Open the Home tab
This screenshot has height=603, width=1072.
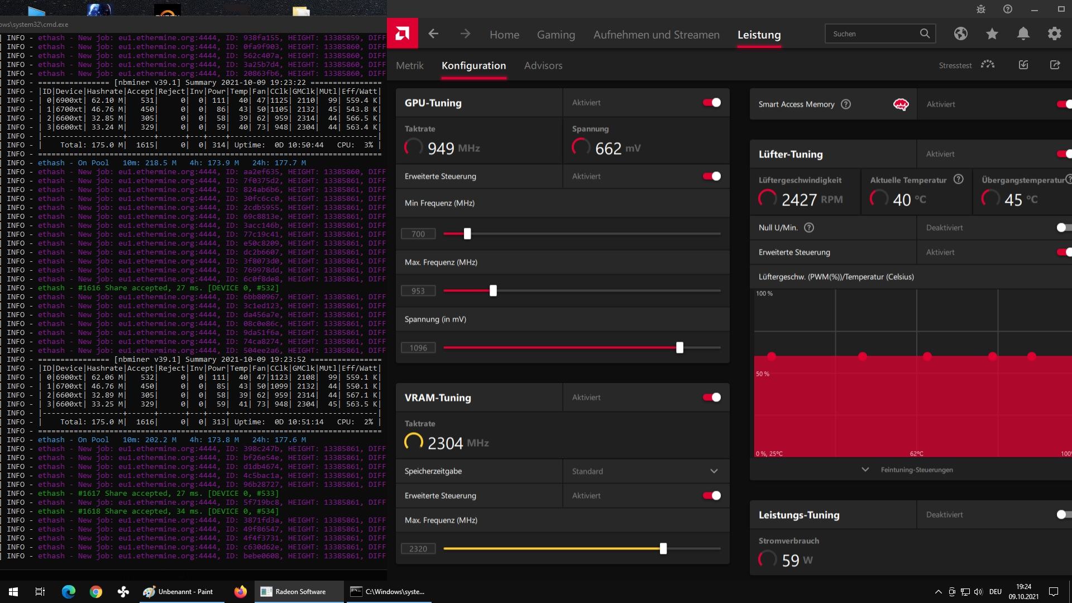(504, 35)
